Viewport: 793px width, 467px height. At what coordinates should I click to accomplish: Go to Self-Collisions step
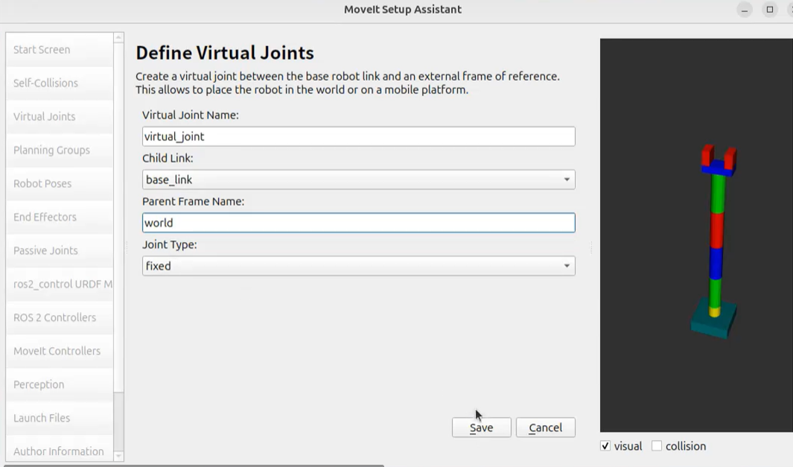click(60, 83)
